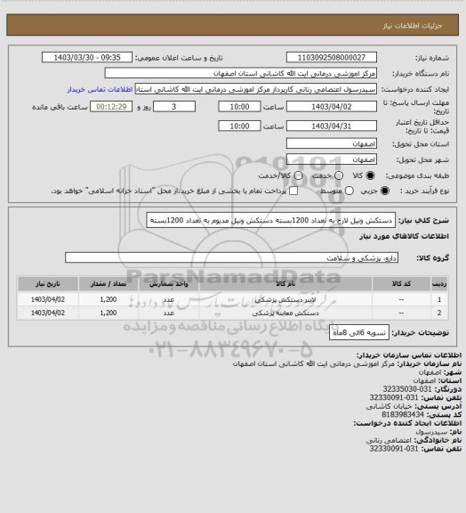Click the buyer notes field تسویه 6الی 8ماه
Screen dimensions: 466x513
pos(358,333)
